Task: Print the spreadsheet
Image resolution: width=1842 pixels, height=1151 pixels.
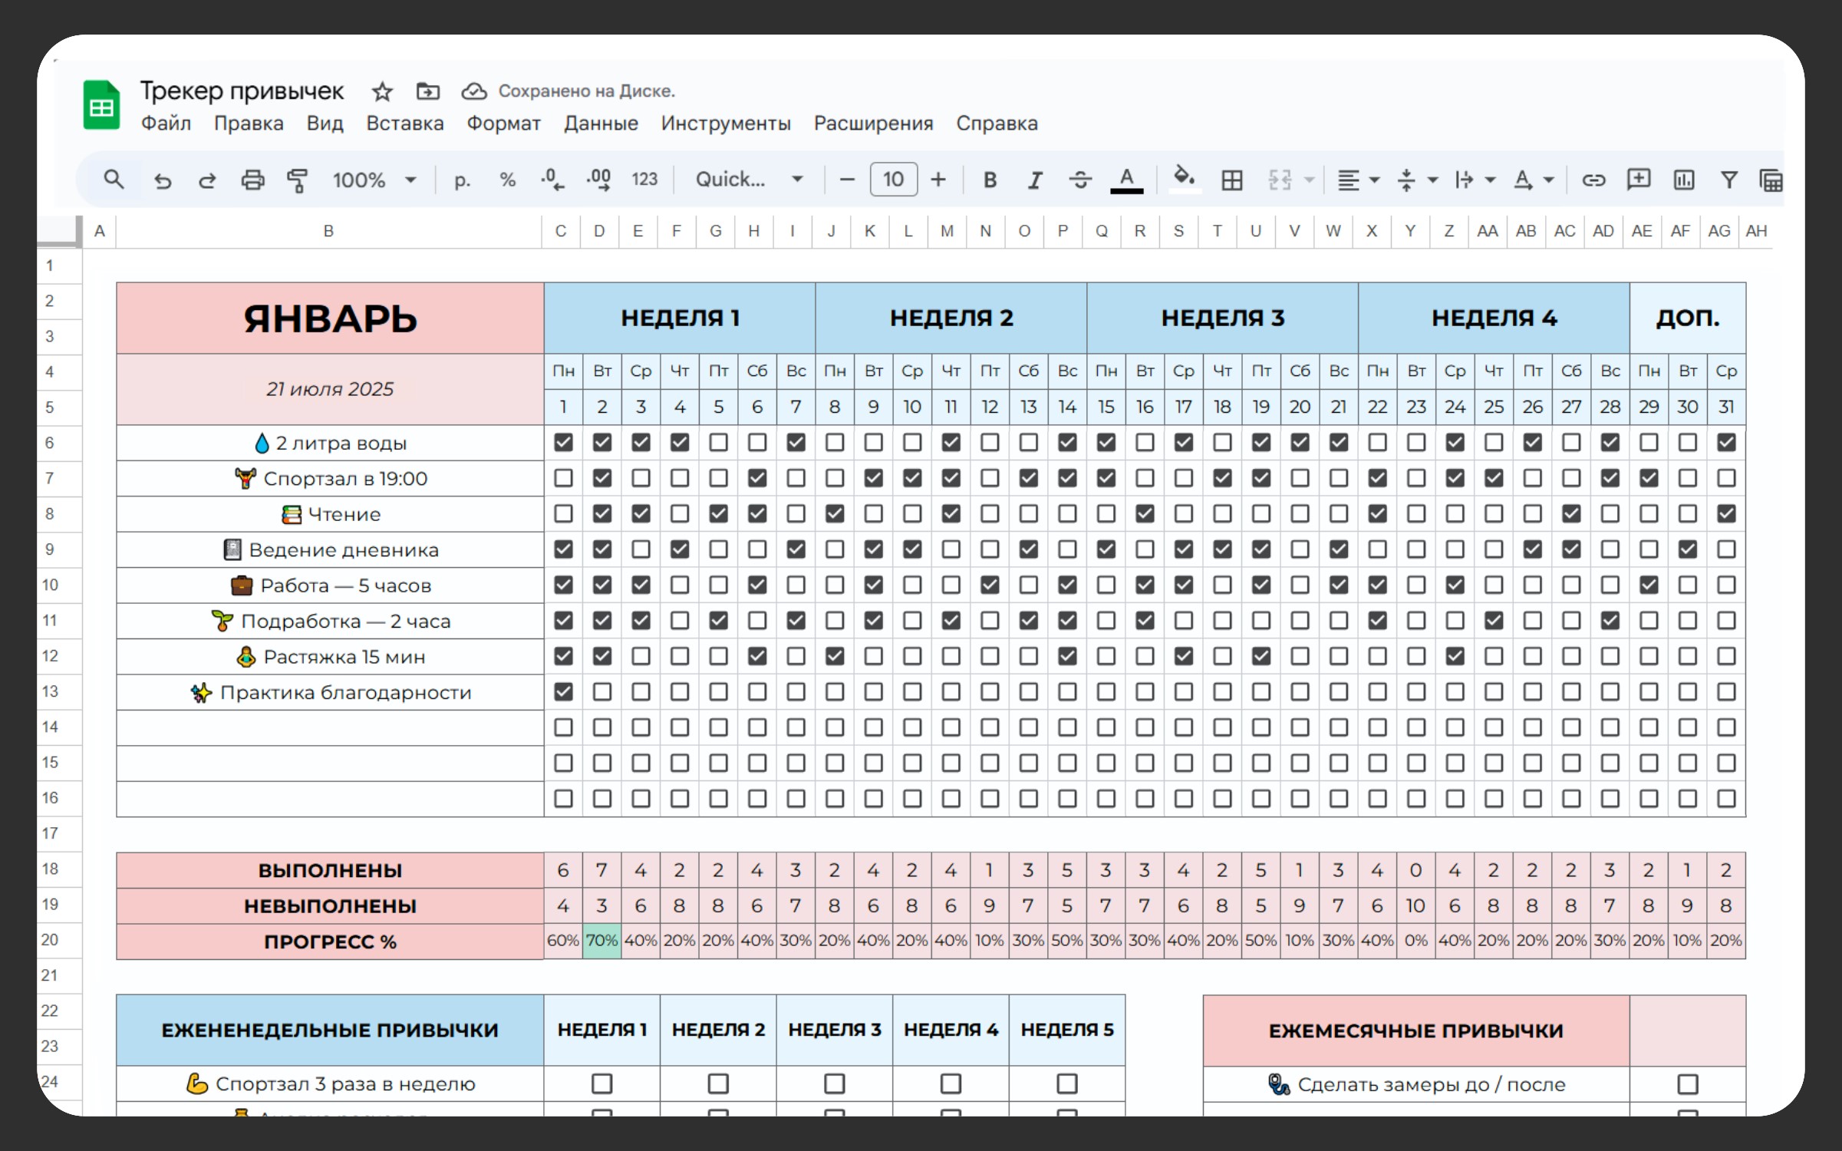Action: click(x=252, y=180)
